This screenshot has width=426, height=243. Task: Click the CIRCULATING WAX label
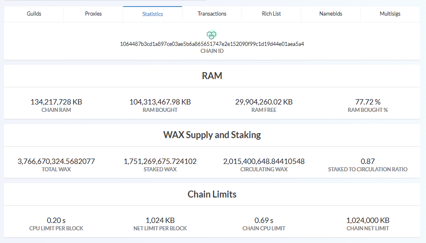[x=264, y=169]
